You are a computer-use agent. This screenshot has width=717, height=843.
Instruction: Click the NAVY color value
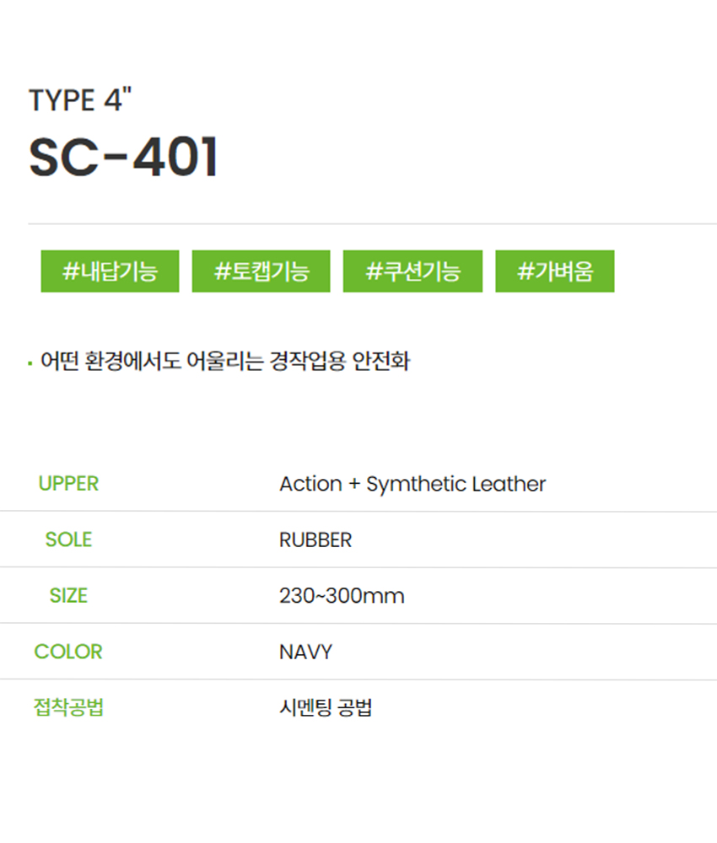[305, 652]
